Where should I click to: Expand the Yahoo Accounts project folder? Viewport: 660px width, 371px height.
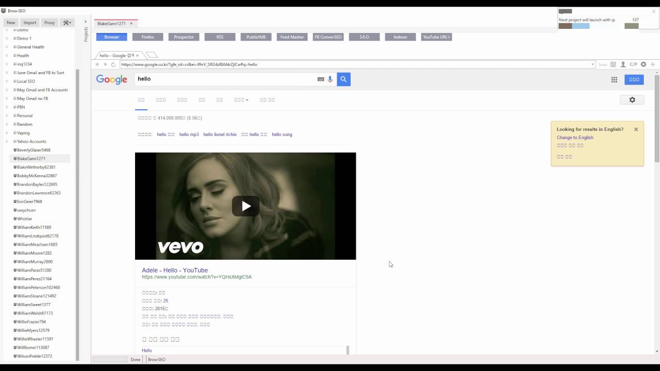point(7,141)
